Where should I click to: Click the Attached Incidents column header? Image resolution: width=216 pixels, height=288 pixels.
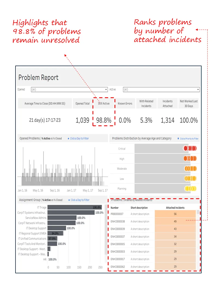tap(175, 208)
